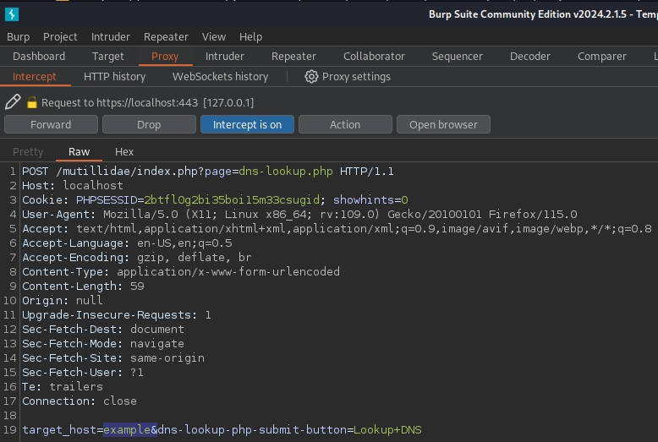Click the Burp Suite lightning logo icon

click(11, 14)
